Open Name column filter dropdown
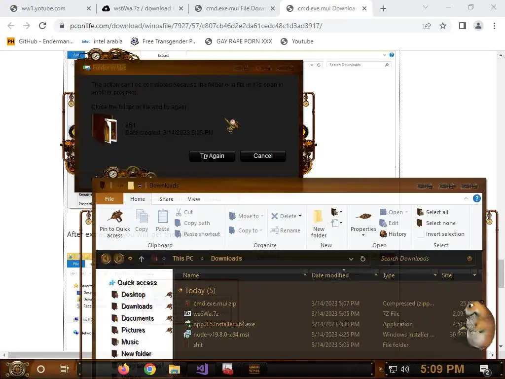This screenshot has height=379, width=505. pos(305,275)
